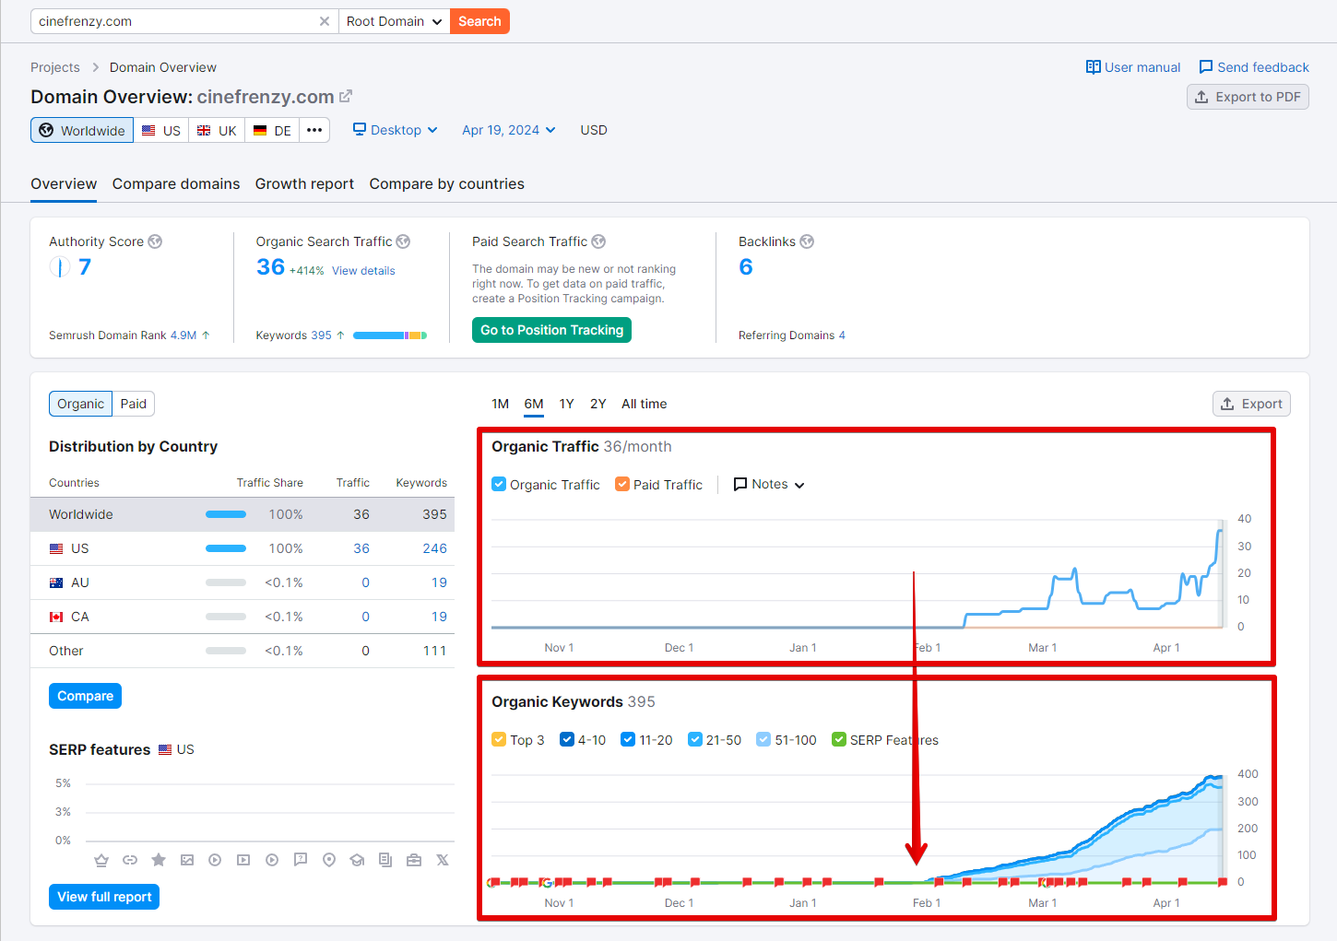Click the Google update marker before Nov 1
Viewport: 1337px width, 941px height.
pos(547,882)
